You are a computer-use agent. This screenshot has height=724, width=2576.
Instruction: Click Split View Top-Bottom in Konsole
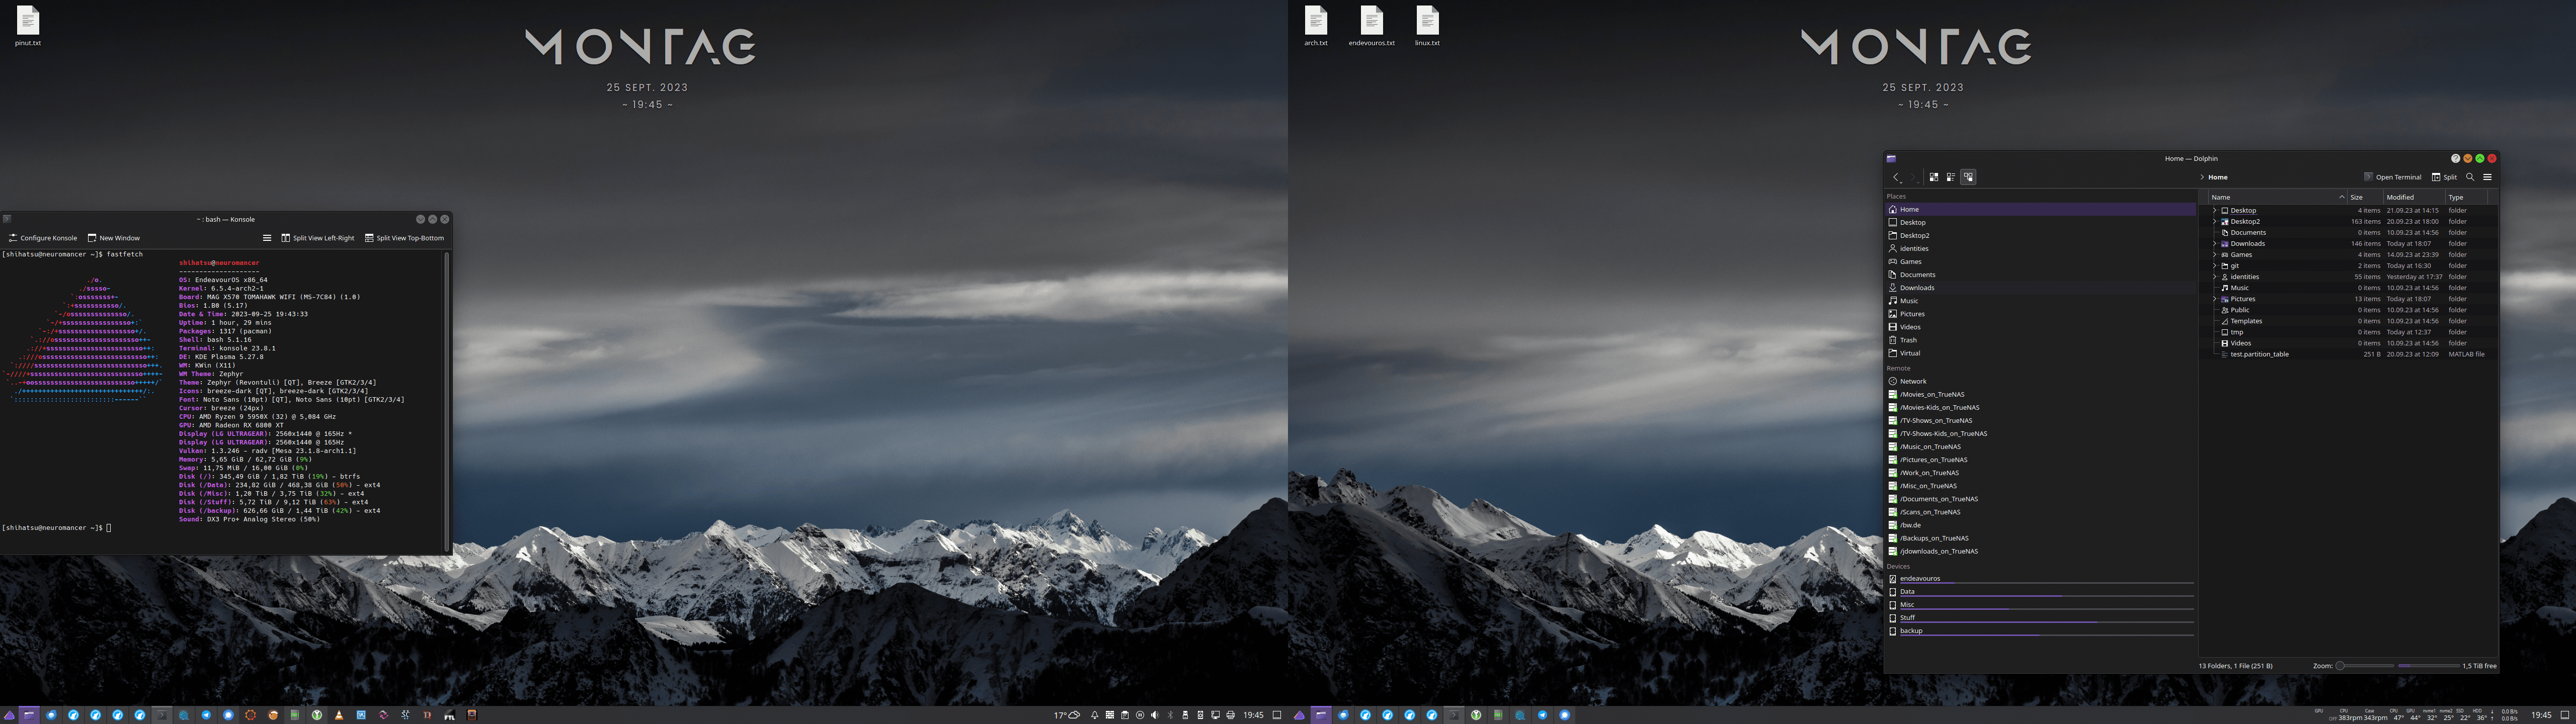pos(404,238)
